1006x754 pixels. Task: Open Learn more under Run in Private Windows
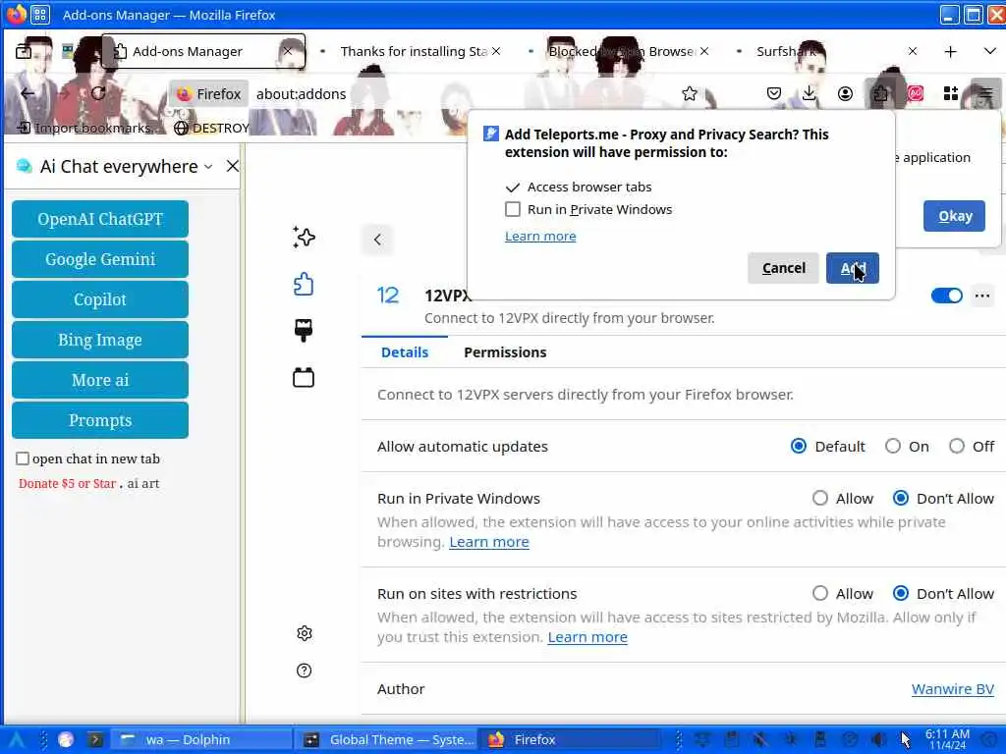point(489,542)
